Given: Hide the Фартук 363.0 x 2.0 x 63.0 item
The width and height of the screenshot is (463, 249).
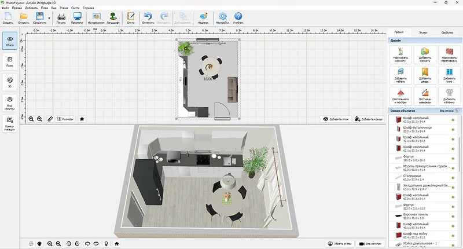Looking at the screenshot, I should point(453,207).
